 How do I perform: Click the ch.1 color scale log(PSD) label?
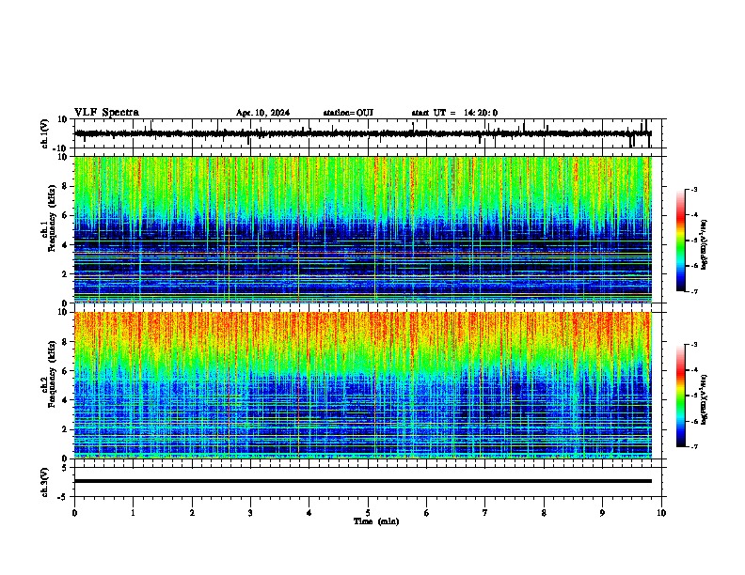click(705, 244)
